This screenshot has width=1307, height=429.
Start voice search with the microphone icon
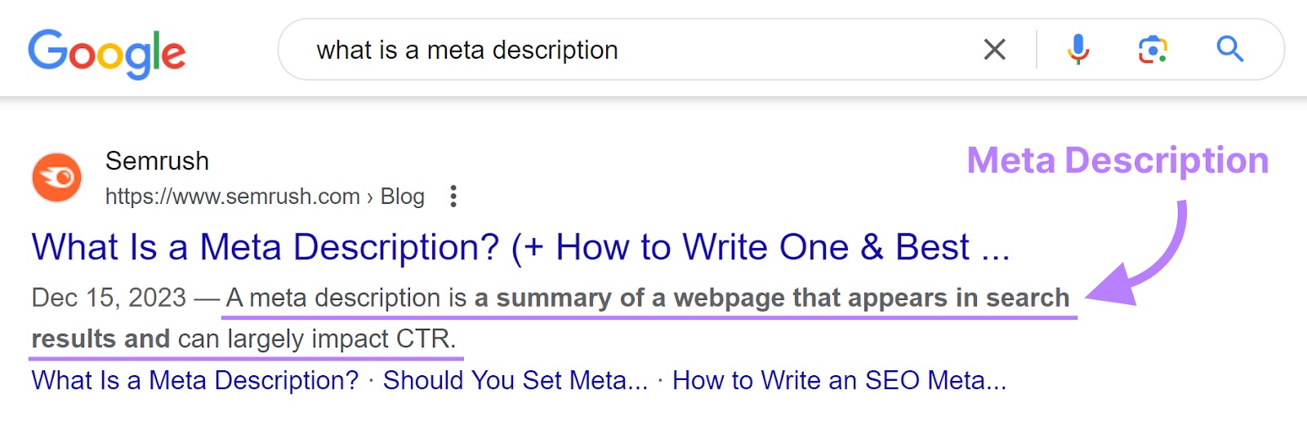click(x=1077, y=50)
